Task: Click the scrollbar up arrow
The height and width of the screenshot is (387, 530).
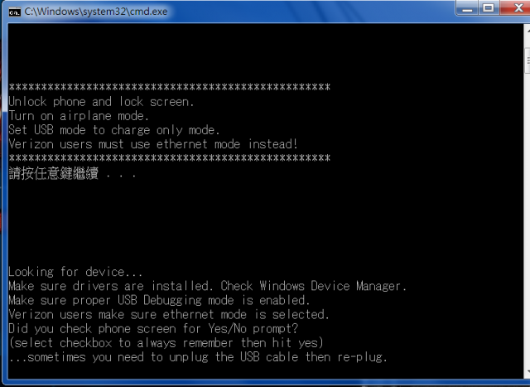Action: coord(528,31)
